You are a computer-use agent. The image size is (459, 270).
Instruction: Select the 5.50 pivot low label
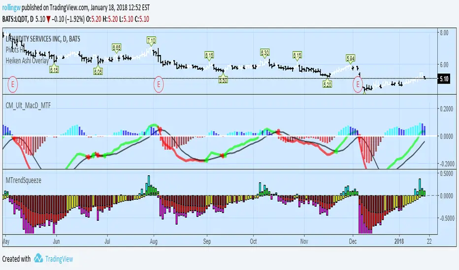(223, 80)
